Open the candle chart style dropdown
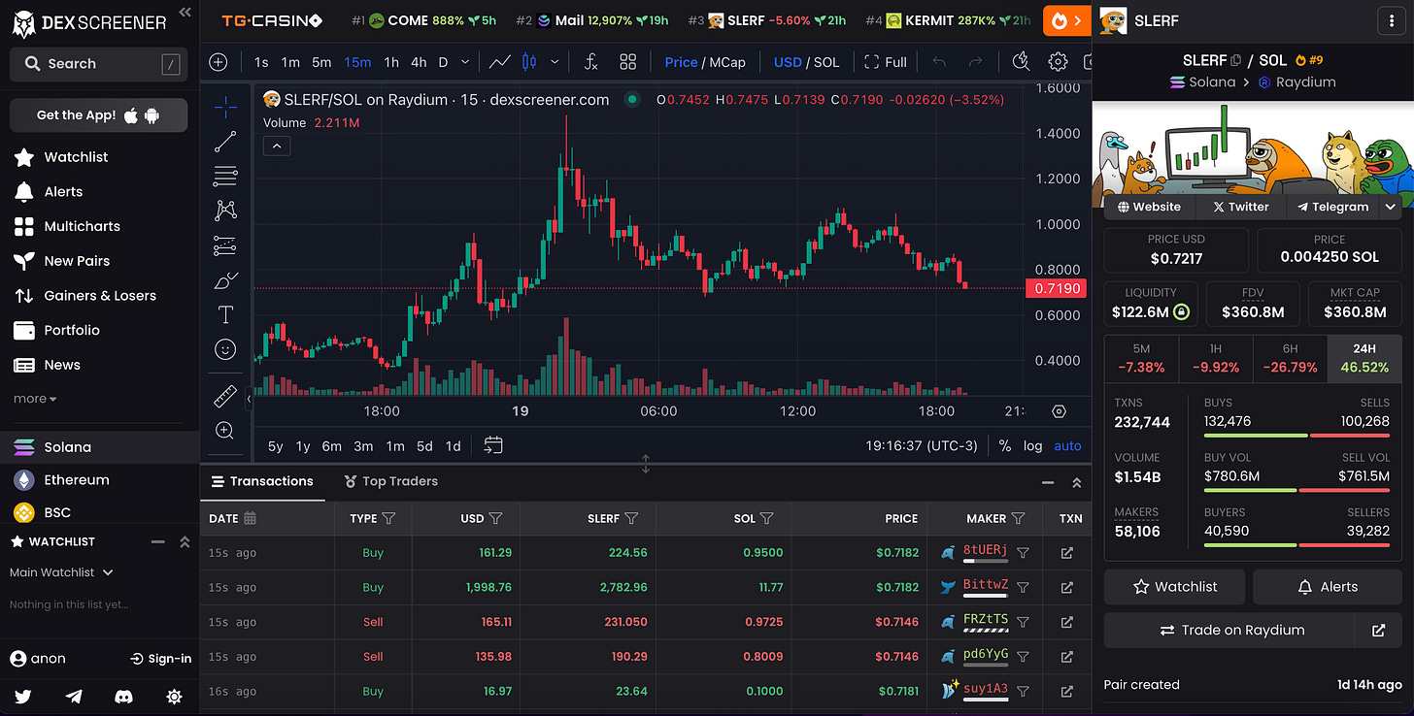 coord(555,62)
